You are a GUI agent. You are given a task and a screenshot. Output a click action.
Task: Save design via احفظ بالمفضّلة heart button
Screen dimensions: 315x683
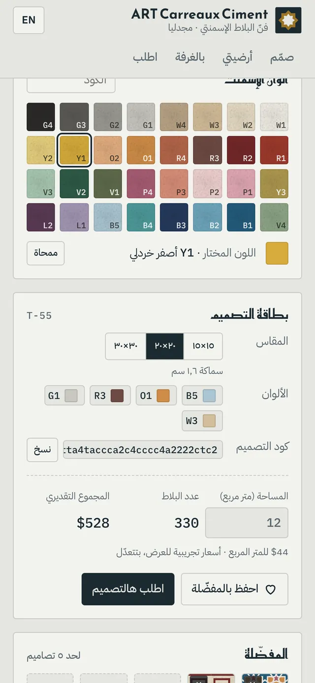coord(234,589)
